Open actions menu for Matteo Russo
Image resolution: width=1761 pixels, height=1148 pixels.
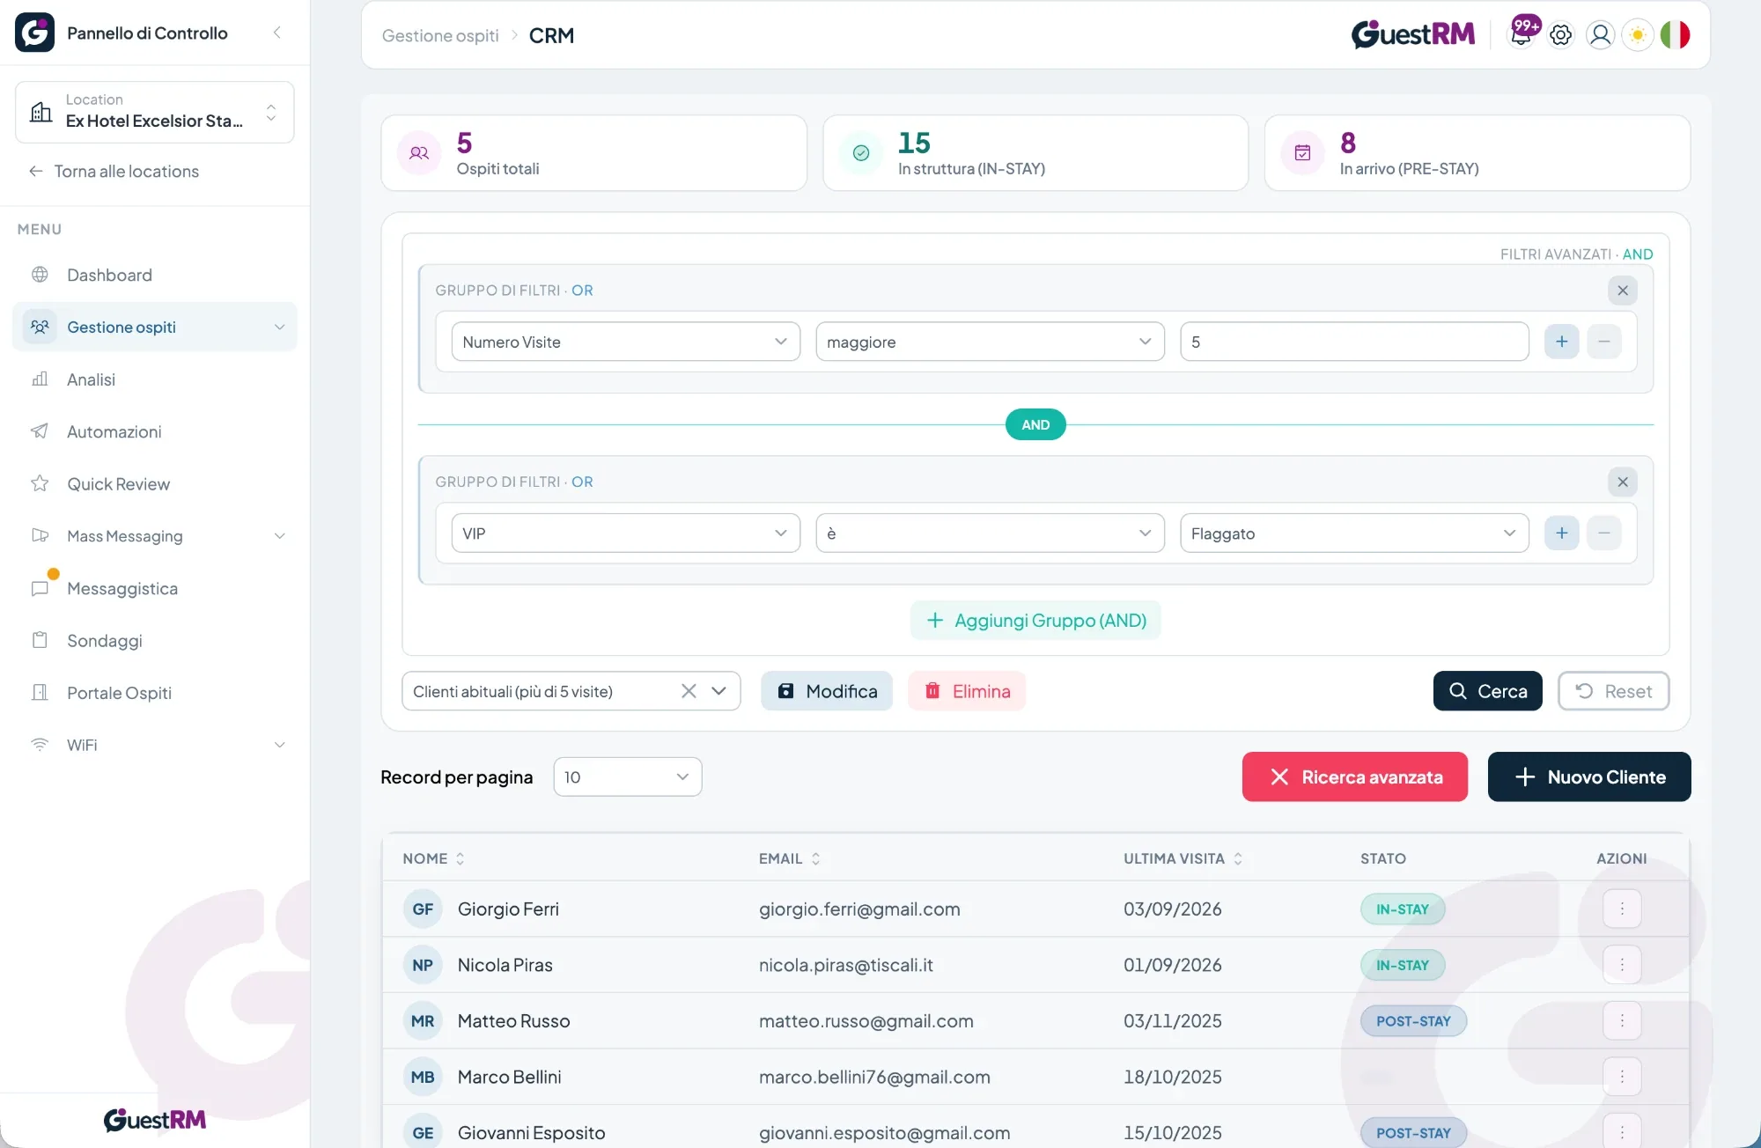1622,1021
